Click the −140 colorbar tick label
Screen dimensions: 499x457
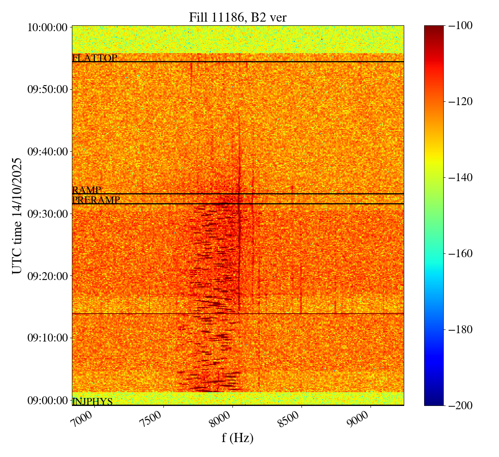459,177
